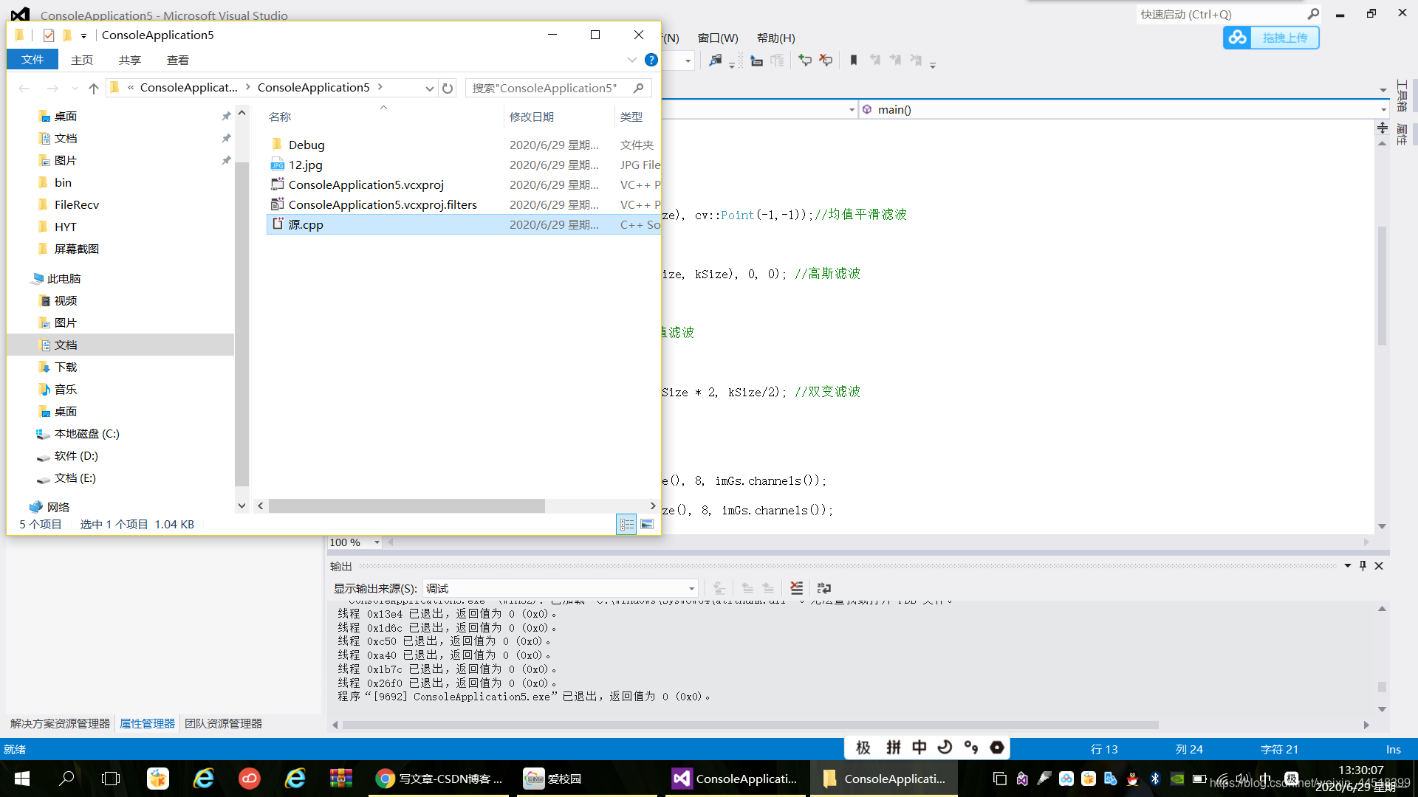Screen dimensions: 1418x797
Task: Expand the Explorer ribbon chevron
Action: 632,60
